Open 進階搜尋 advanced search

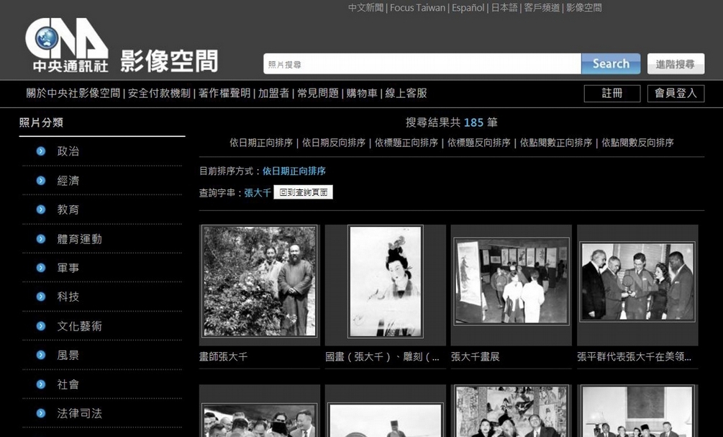(x=676, y=63)
